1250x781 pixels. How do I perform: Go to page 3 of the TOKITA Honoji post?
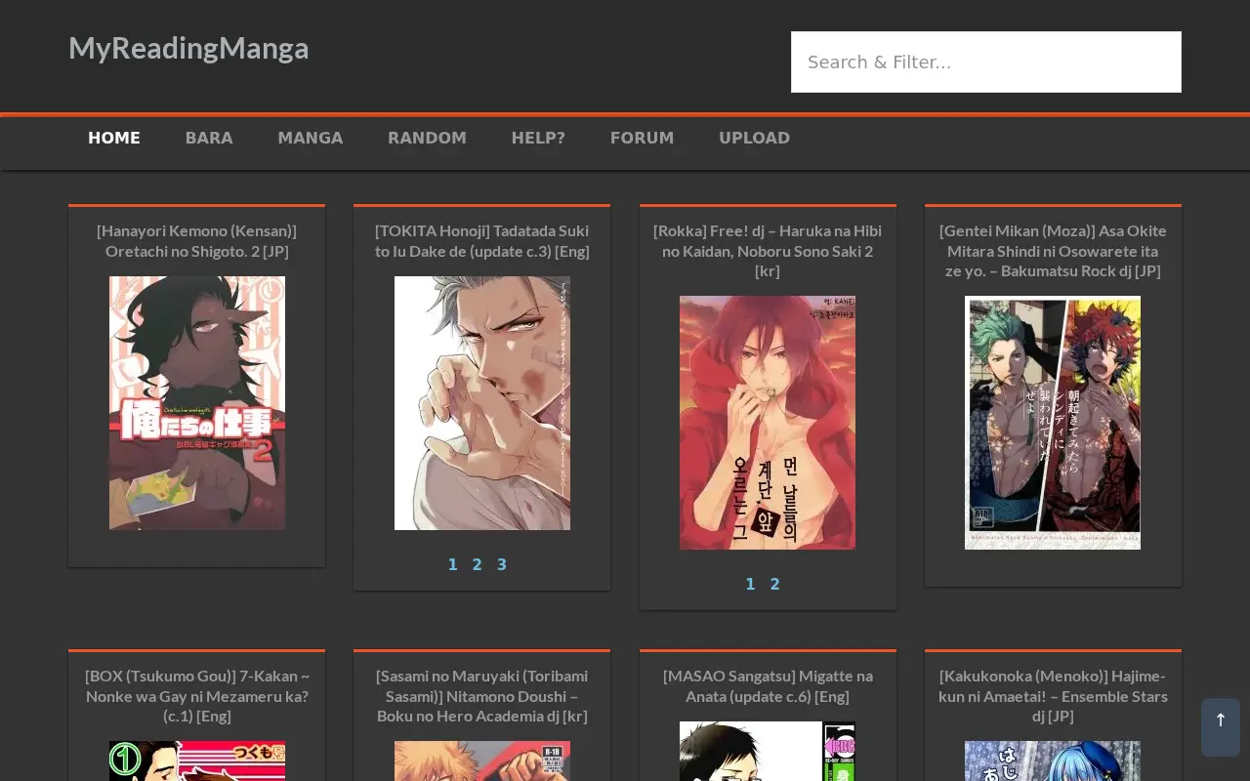coord(502,564)
